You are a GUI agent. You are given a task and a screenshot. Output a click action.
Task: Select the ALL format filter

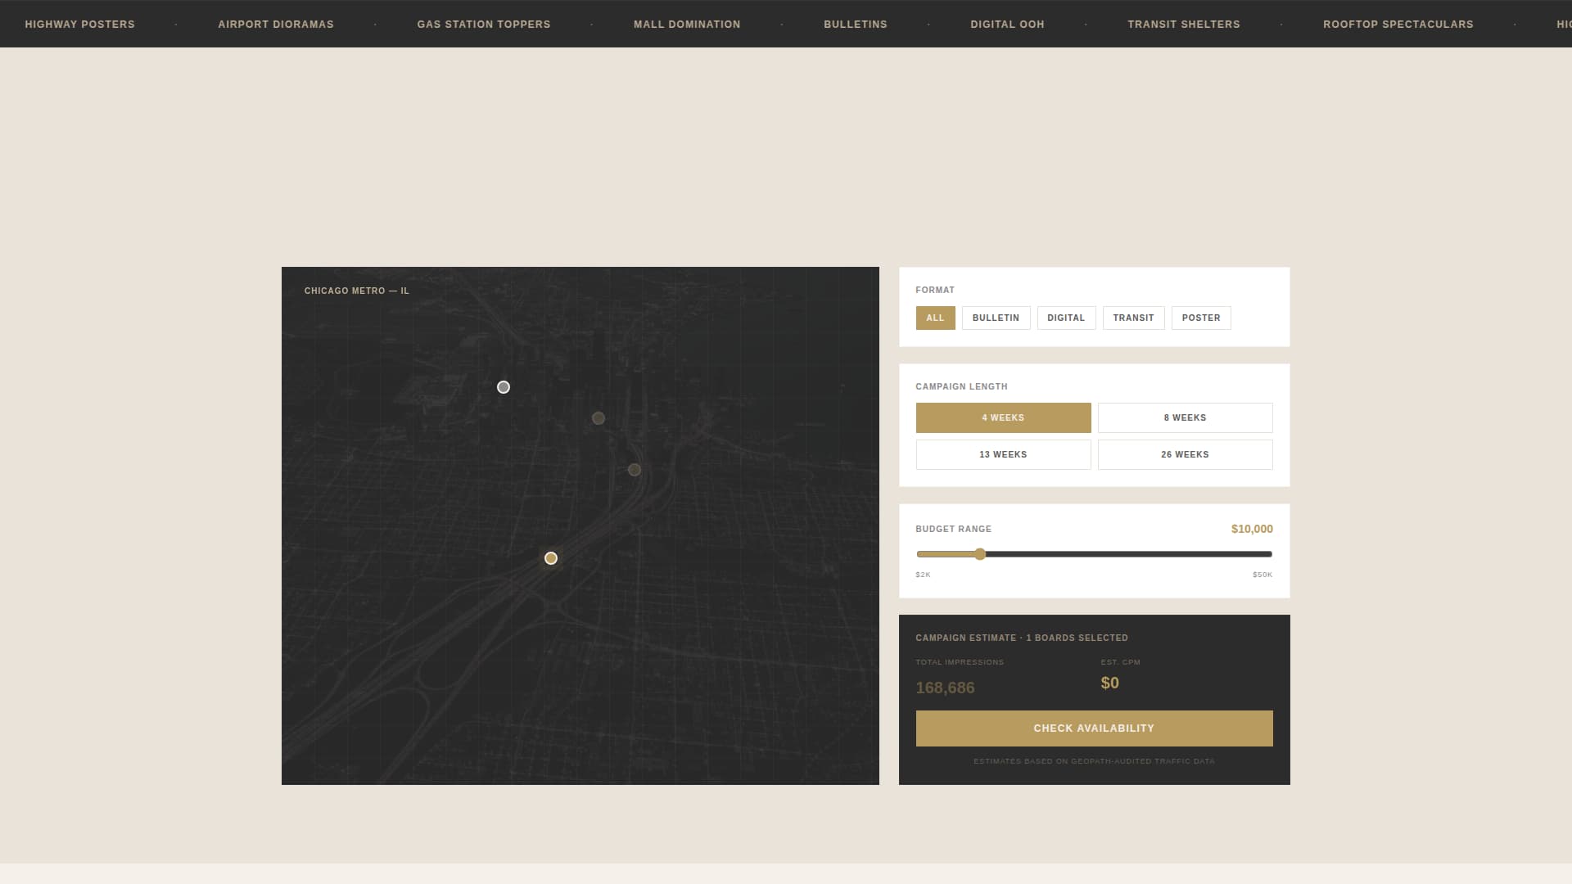(935, 318)
